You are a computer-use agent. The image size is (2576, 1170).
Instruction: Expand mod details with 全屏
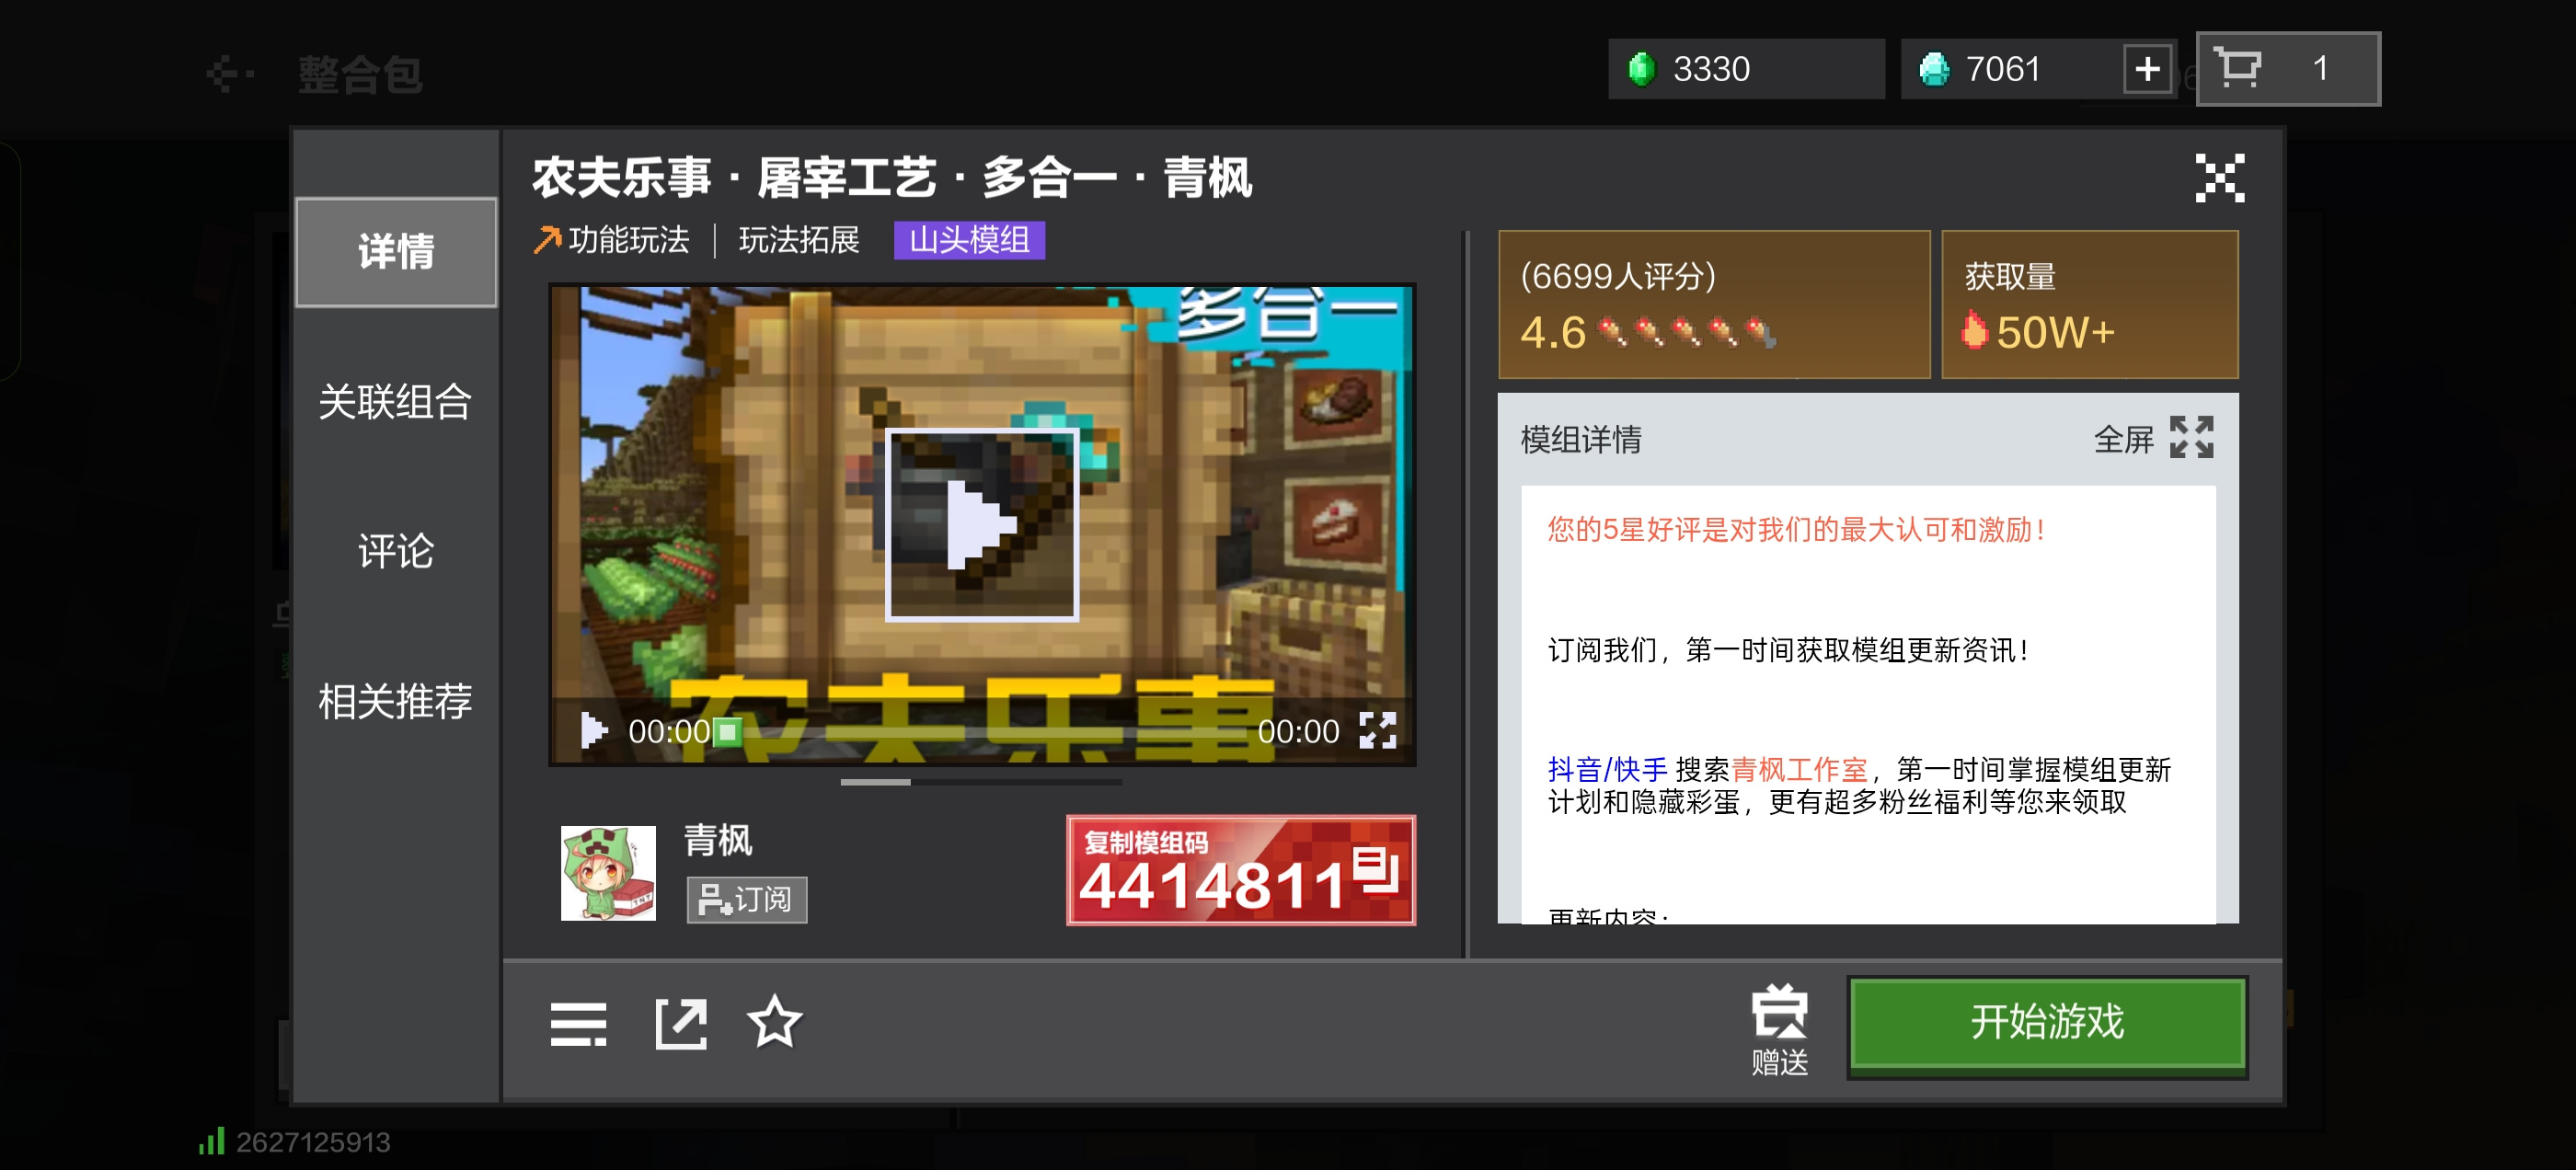(x=2153, y=439)
